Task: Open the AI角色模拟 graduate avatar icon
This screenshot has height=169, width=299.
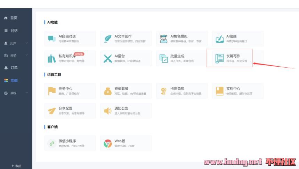Action: coord(164,39)
